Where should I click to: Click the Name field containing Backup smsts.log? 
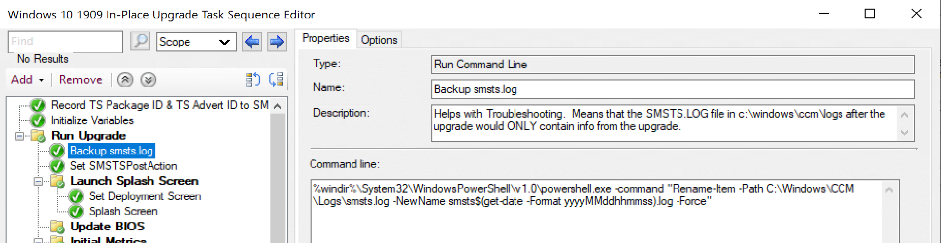[672, 90]
